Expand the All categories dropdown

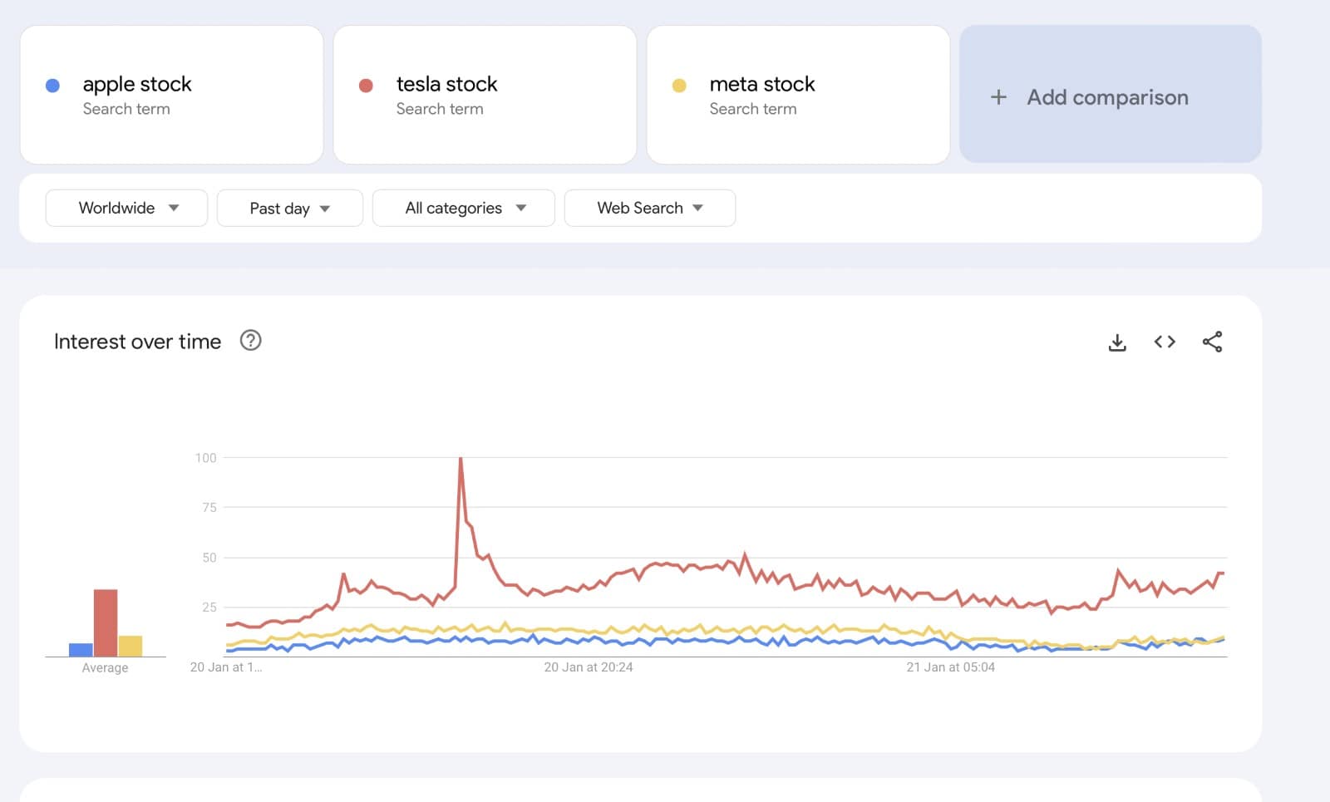(463, 208)
